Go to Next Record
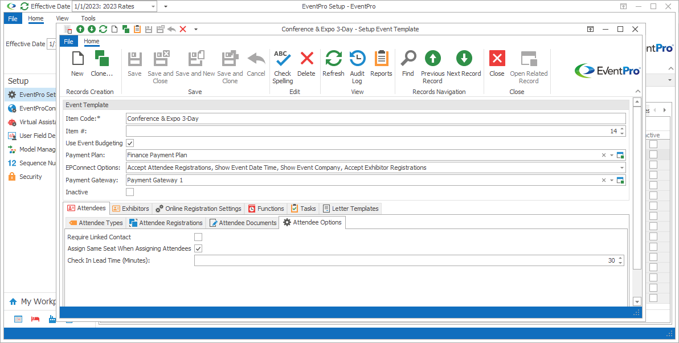This screenshot has width=679, height=343. pos(464,64)
